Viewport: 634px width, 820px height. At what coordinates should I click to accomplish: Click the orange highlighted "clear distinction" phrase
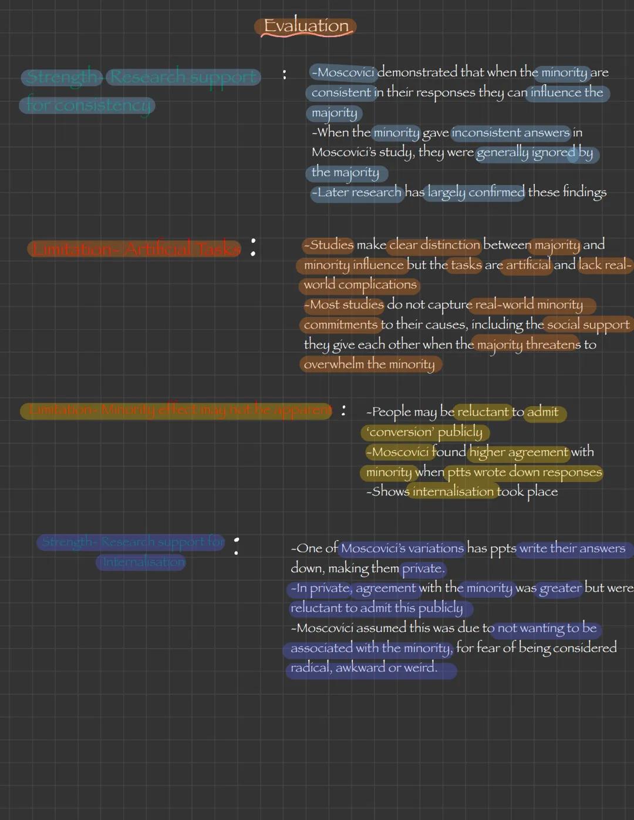(x=434, y=245)
